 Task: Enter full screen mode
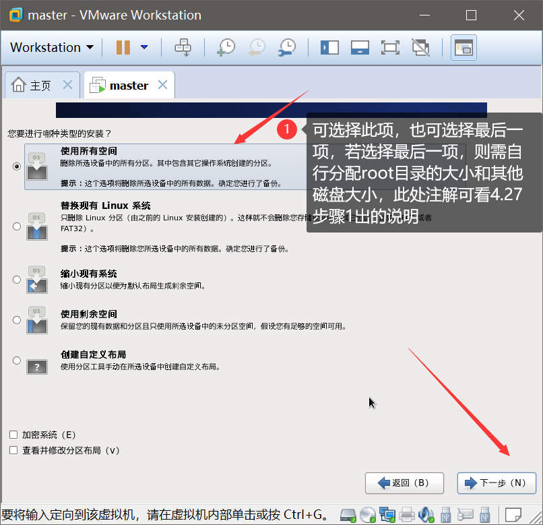tap(390, 47)
